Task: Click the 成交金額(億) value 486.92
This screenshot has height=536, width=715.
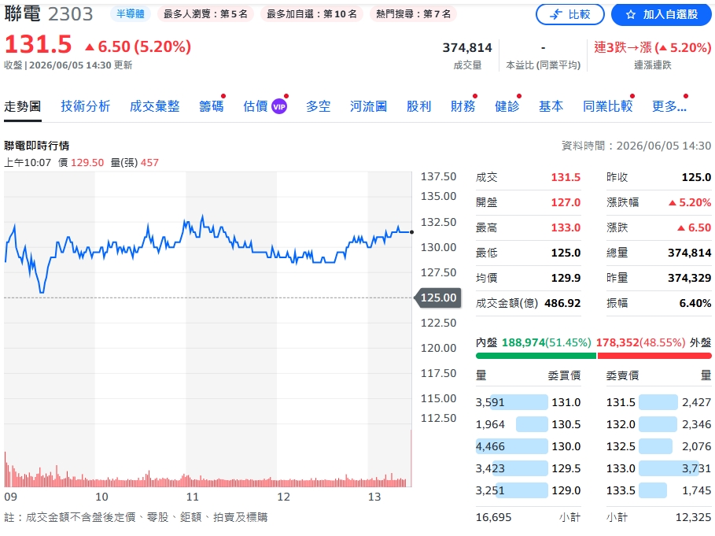Action: tap(562, 303)
